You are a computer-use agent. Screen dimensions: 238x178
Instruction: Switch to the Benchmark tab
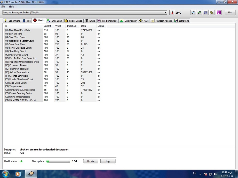click(12, 21)
